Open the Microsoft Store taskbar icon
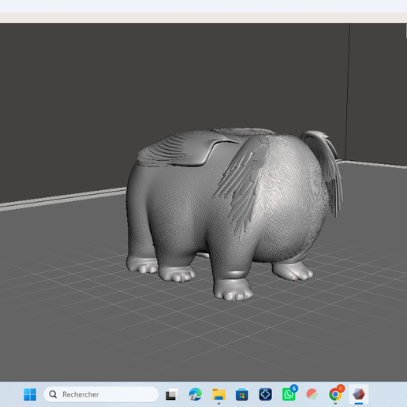The height and width of the screenshot is (407, 407). [242, 394]
